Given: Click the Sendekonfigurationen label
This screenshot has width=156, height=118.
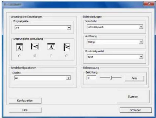Looking at the screenshot, I should [24, 68].
